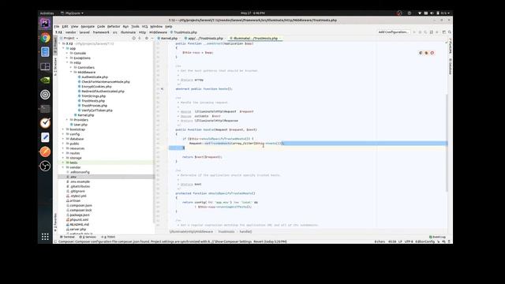This screenshot has height=284, width=505.
Task: Select composer.json in project tree
Action: pyautogui.click(x=80, y=205)
